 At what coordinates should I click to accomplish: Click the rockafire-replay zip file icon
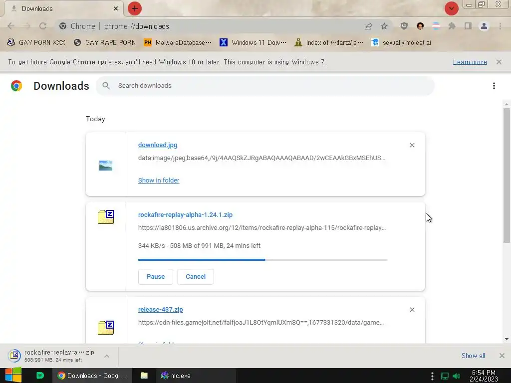[x=106, y=217]
